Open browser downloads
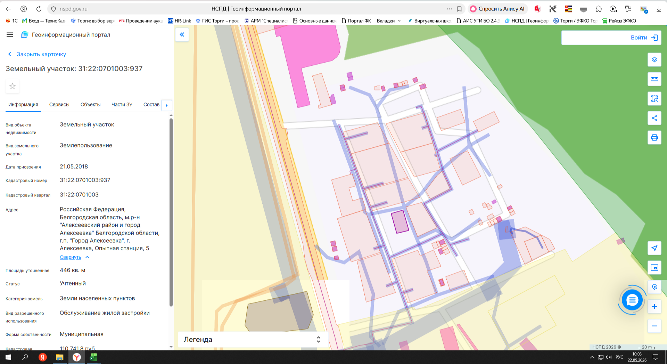The height and width of the screenshot is (364, 667). point(659,9)
